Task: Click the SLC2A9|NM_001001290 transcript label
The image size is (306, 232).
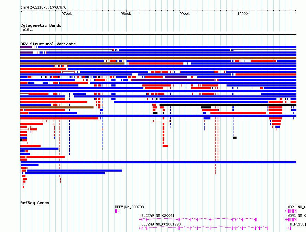Action: (x=161, y=224)
